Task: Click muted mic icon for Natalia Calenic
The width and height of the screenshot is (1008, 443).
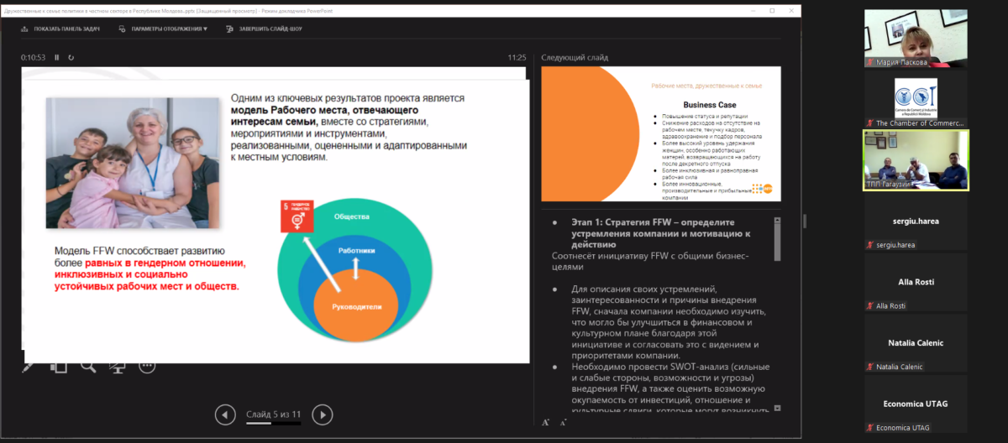Action: (870, 366)
